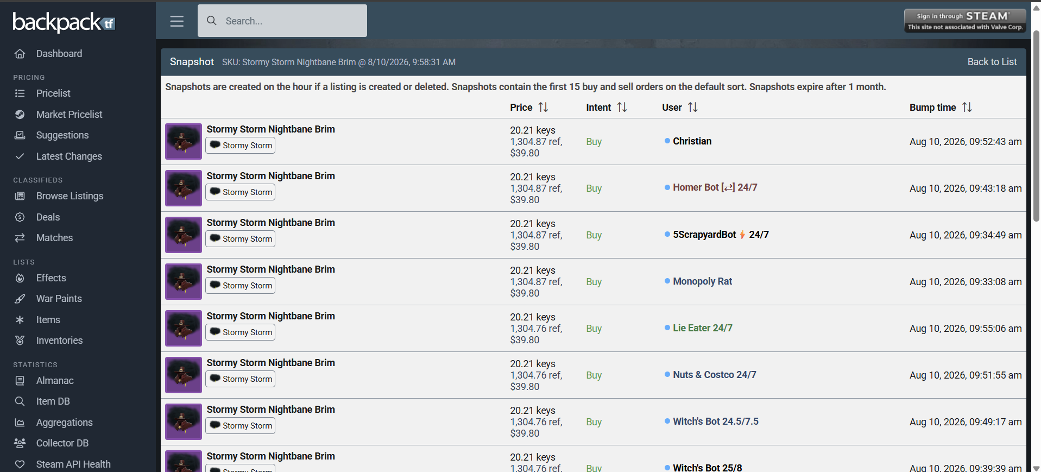Open Market Pricelist section
This screenshot has height=472, width=1041.
tap(69, 115)
